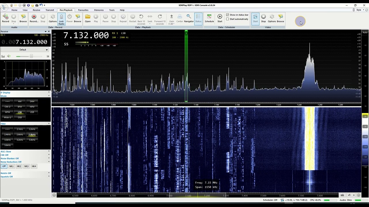Click the 7.132.000 frequency in Receive panel

[31, 42]
